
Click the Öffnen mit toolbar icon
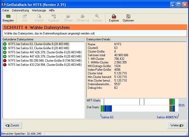coord(83,16)
